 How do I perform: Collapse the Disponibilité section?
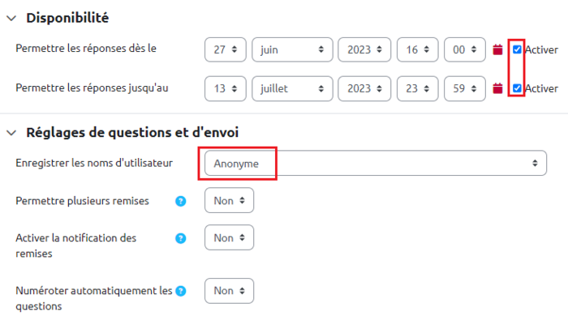click(x=11, y=18)
